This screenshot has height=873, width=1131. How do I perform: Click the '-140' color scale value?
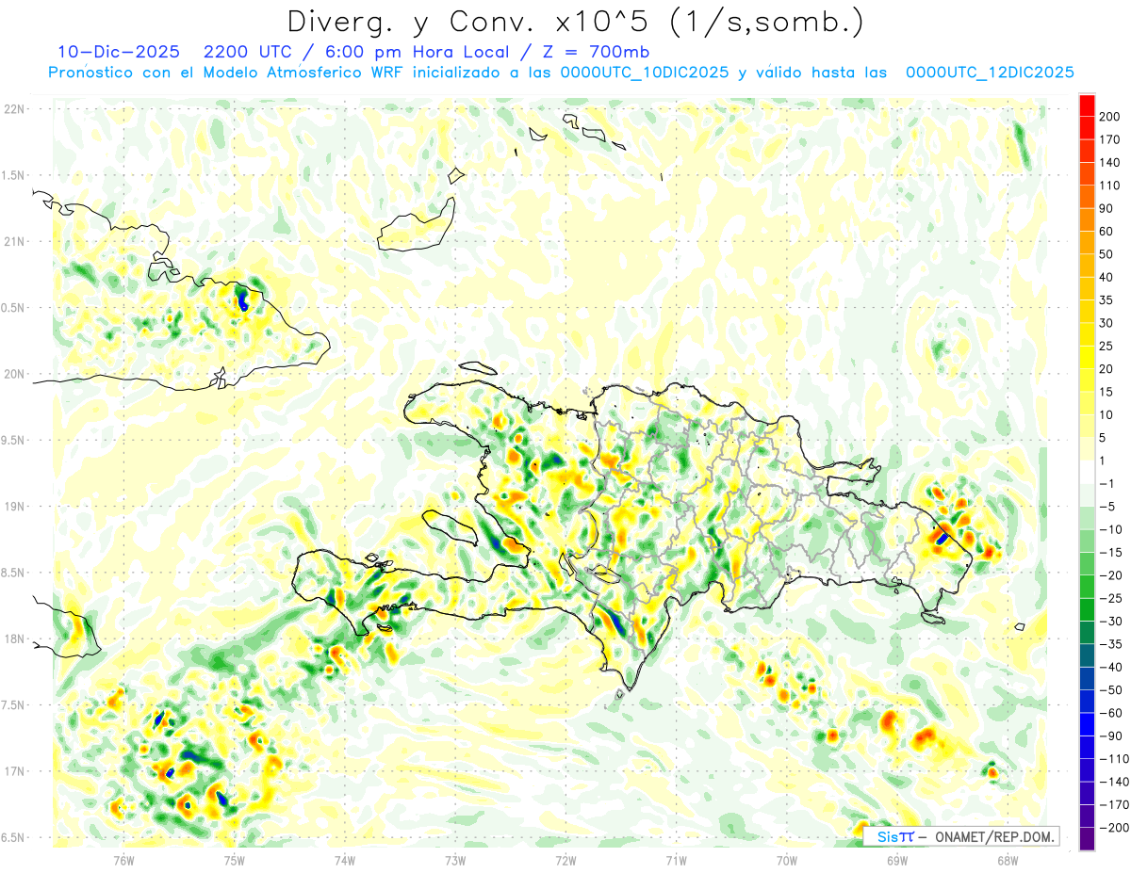click(x=1113, y=782)
